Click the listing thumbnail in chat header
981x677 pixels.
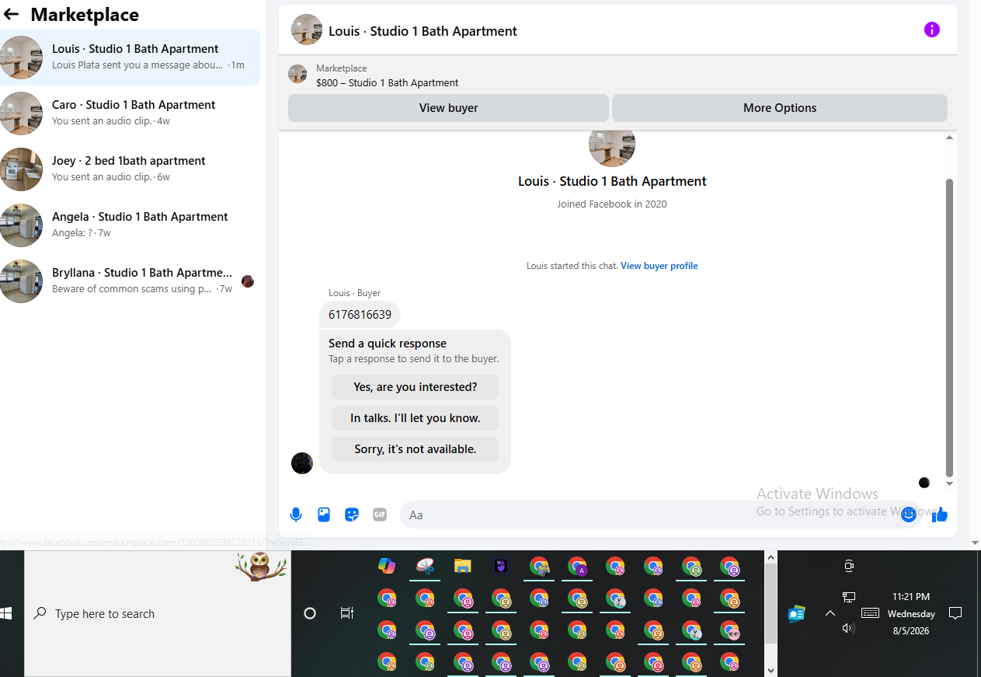[306, 30]
